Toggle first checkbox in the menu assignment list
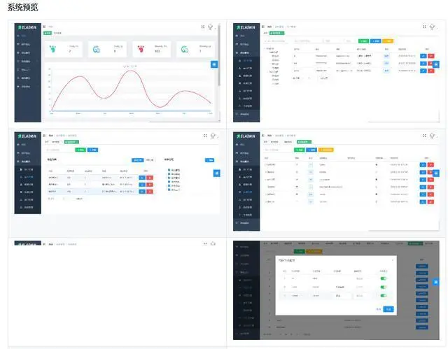 [169, 170]
